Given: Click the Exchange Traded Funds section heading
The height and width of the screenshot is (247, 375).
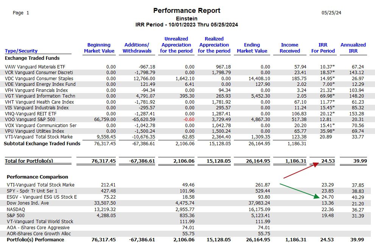Looking at the screenshot, I should (32, 58).
